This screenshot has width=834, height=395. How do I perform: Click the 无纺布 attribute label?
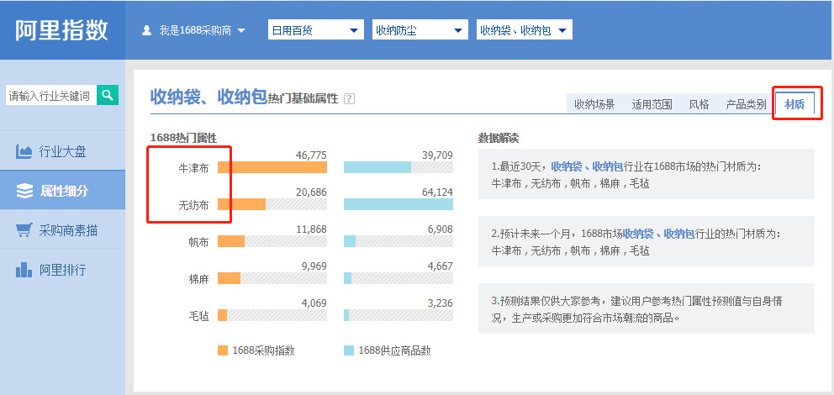[193, 205]
